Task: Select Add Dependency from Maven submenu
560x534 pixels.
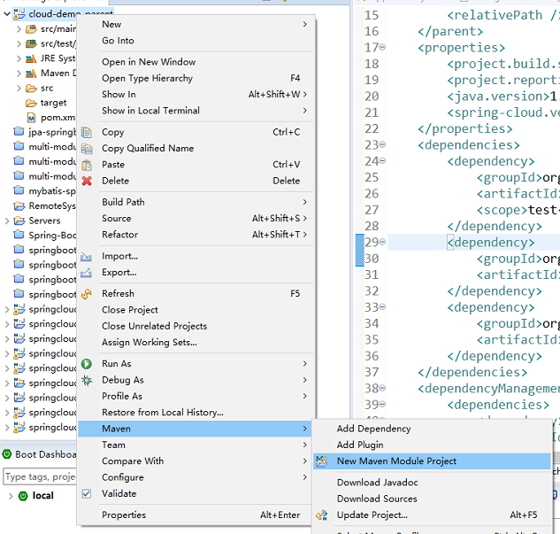Action: click(373, 429)
